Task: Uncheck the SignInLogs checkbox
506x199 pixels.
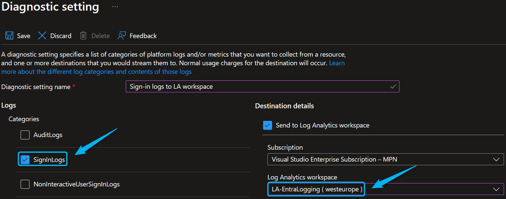Action: [x=25, y=160]
